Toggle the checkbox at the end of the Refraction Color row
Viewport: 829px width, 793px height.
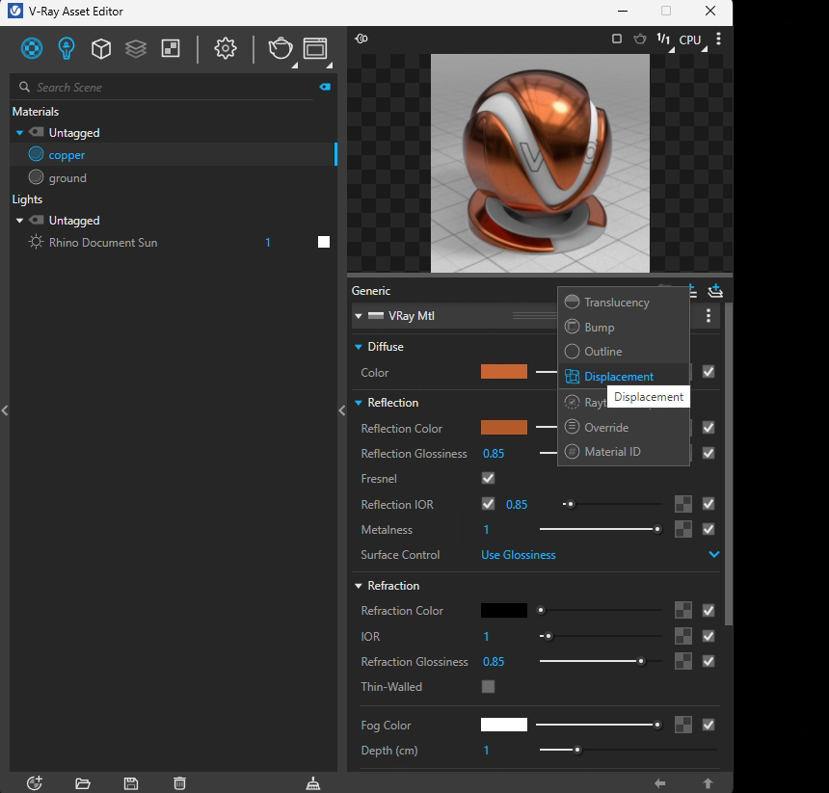(709, 610)
